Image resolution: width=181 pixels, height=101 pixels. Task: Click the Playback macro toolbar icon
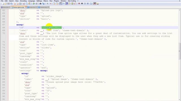85,4
